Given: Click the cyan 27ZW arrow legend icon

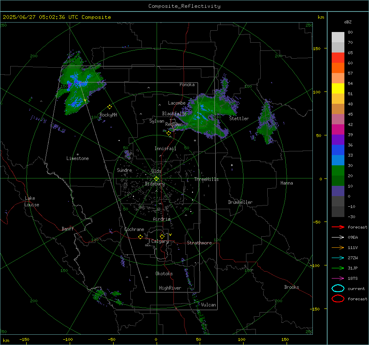Looking at the screenshot, I should point(338,258).
